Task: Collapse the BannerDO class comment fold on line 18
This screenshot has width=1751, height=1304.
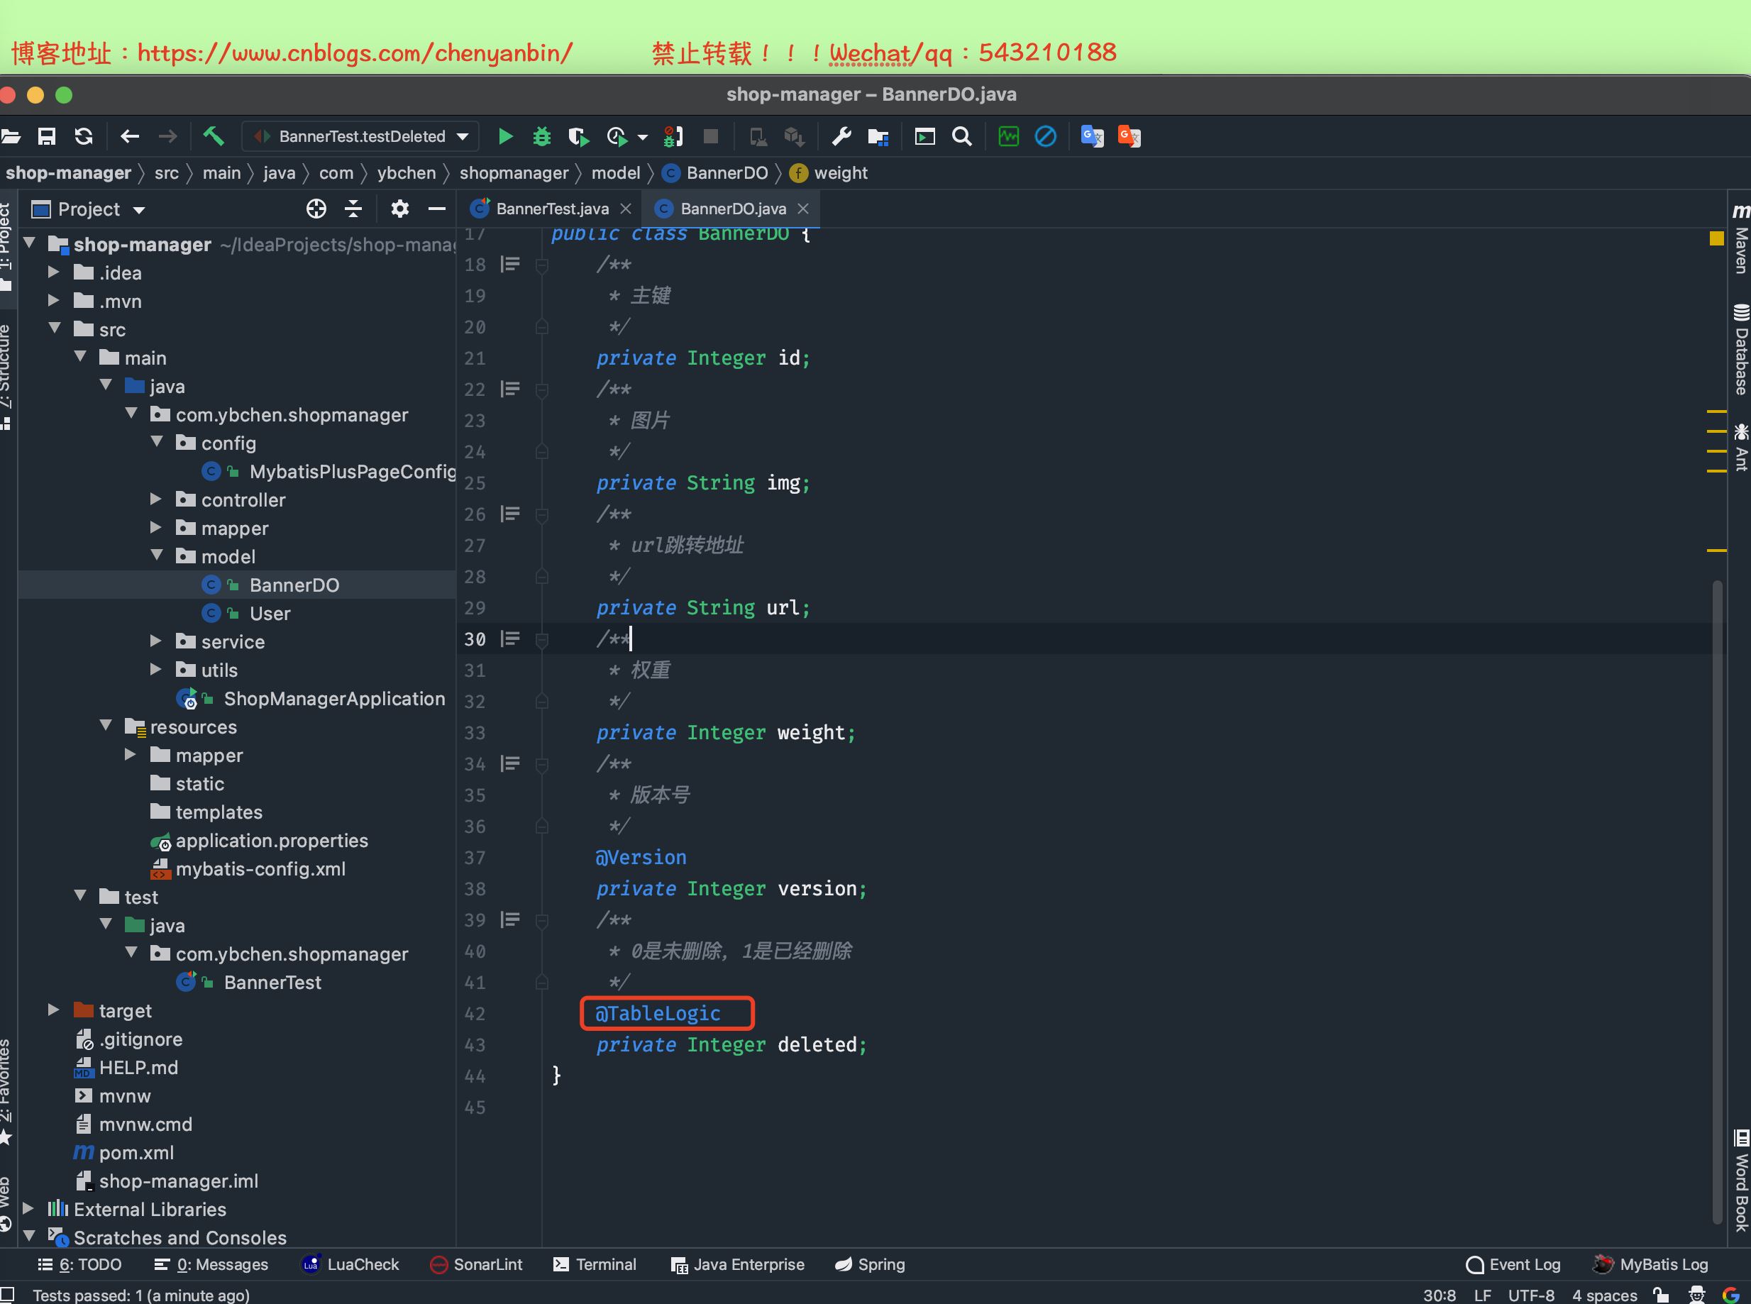Action: click(x=541, y=265)
